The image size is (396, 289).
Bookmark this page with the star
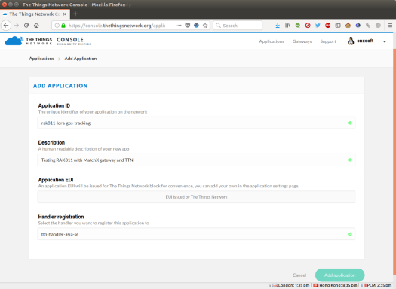205,26
